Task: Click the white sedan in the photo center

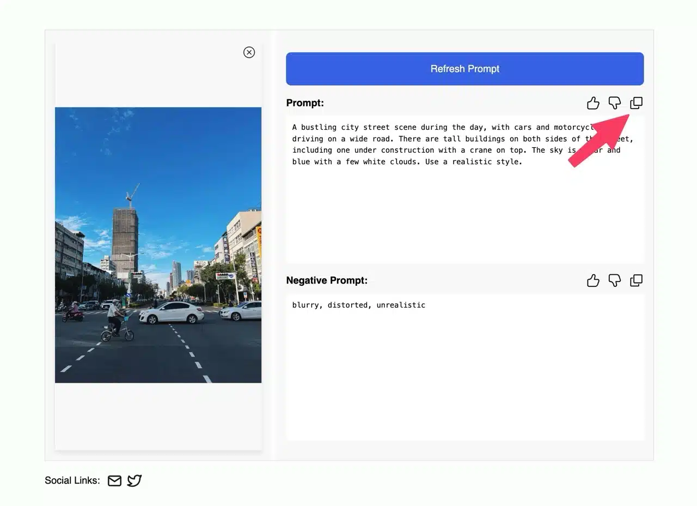Action: (x=172, y=312)
